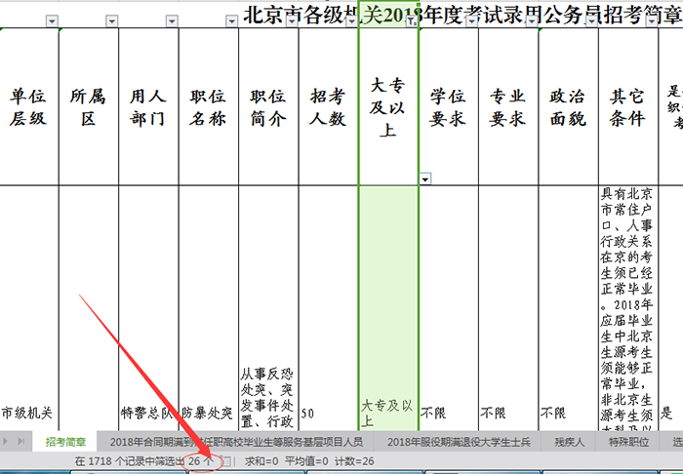Select the 职位名称 header cell
This screenshot has height=474, width=683.
(x=208, y=107)
